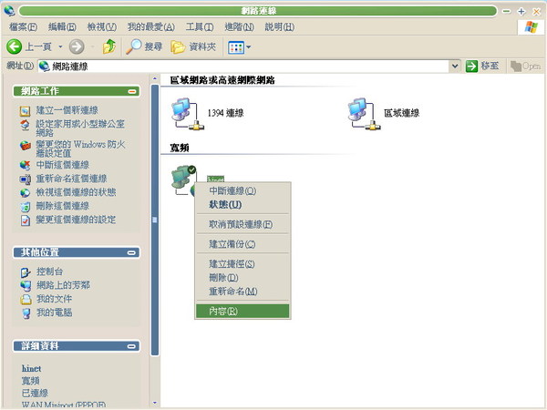This screenshot has height=410, width=547.
Task: Open 網路上的芳鄰 link
Action: coord(63,285)
